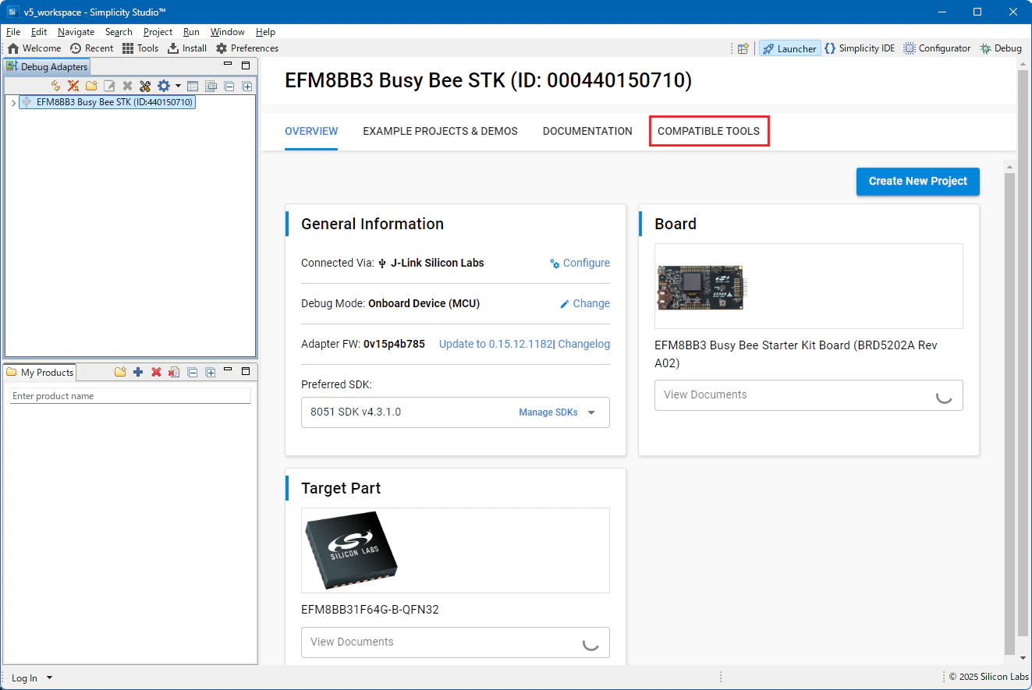Collapse all in the Debug Adapters panel
Screen dimensions: 1032x690
click(x=229, y=86)
